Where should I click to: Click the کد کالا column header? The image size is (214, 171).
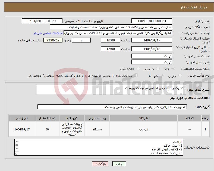(190, 118)
